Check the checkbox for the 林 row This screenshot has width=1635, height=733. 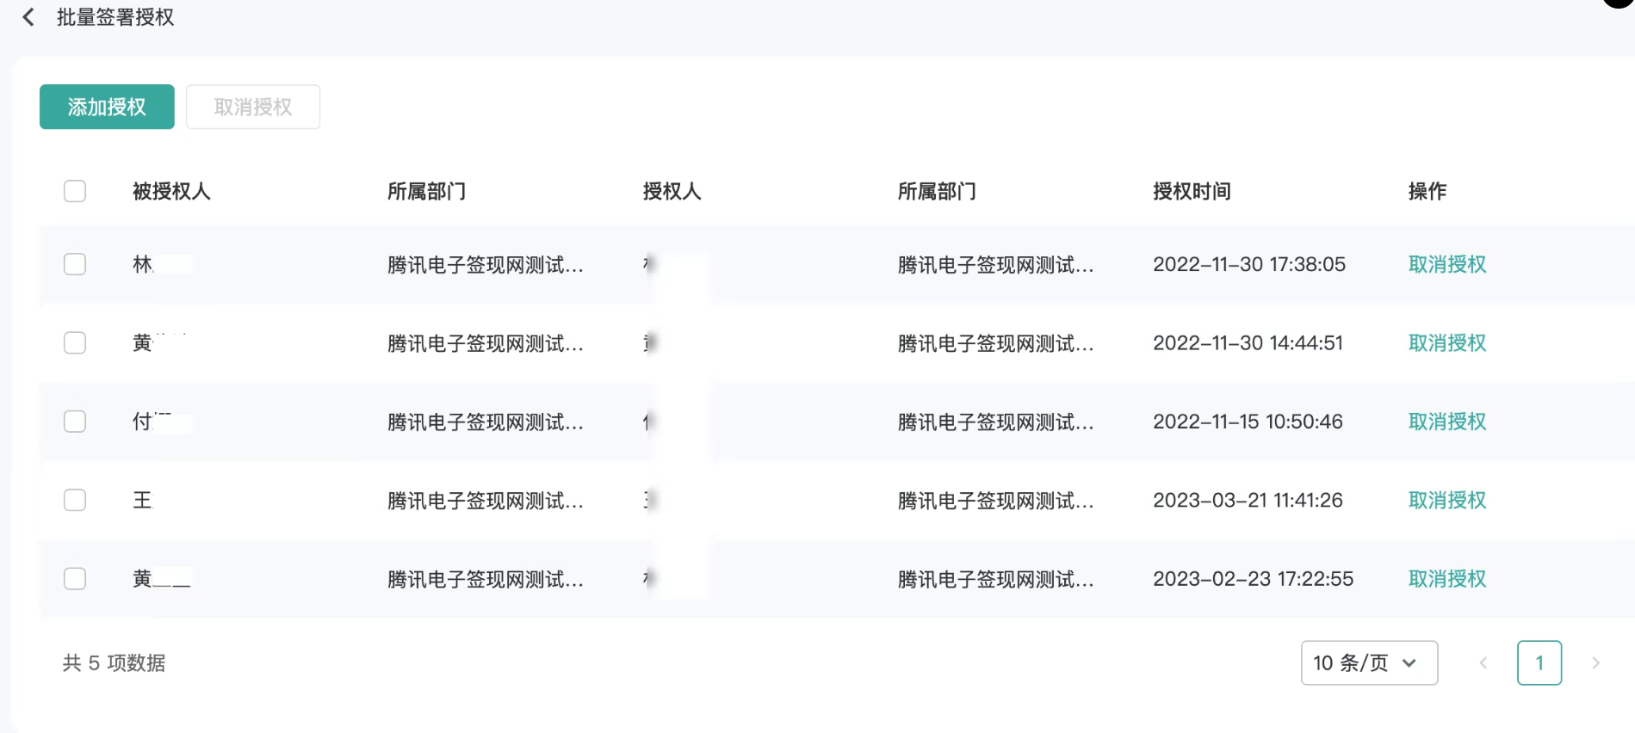point(74,264)
